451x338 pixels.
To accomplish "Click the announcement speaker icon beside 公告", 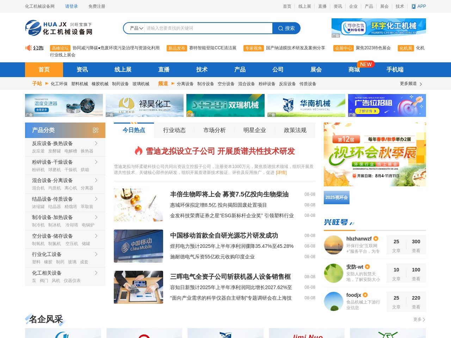I will coord(29,48).
